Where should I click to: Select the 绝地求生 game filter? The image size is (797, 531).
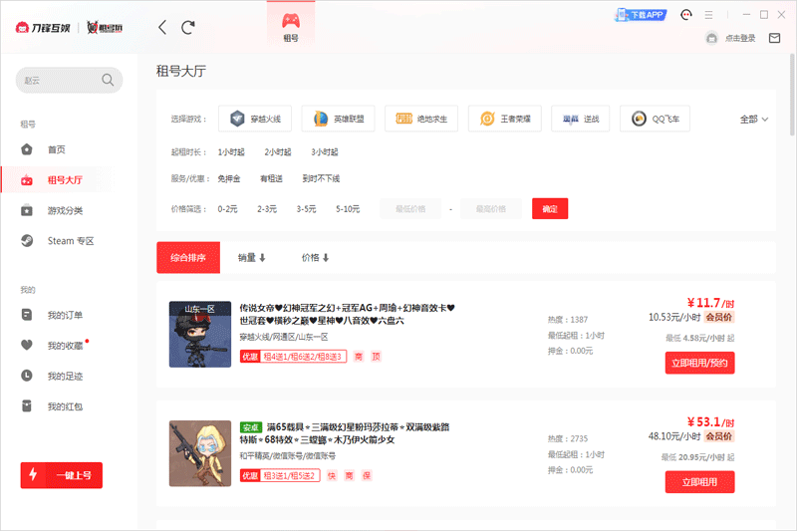point(421,119)
